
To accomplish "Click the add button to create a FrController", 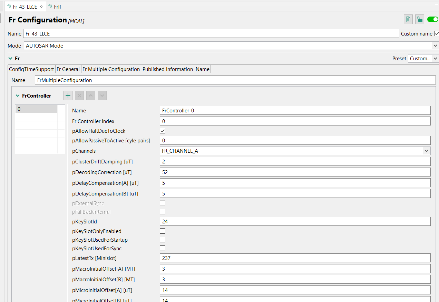I will 68,95.
